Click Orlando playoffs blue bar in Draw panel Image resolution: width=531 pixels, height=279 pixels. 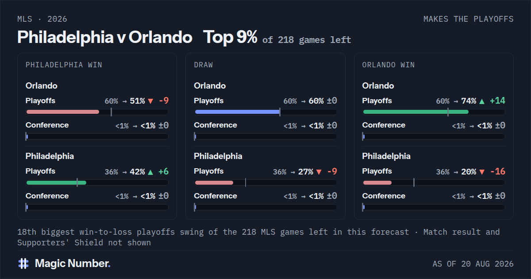[x=237, y=112]
